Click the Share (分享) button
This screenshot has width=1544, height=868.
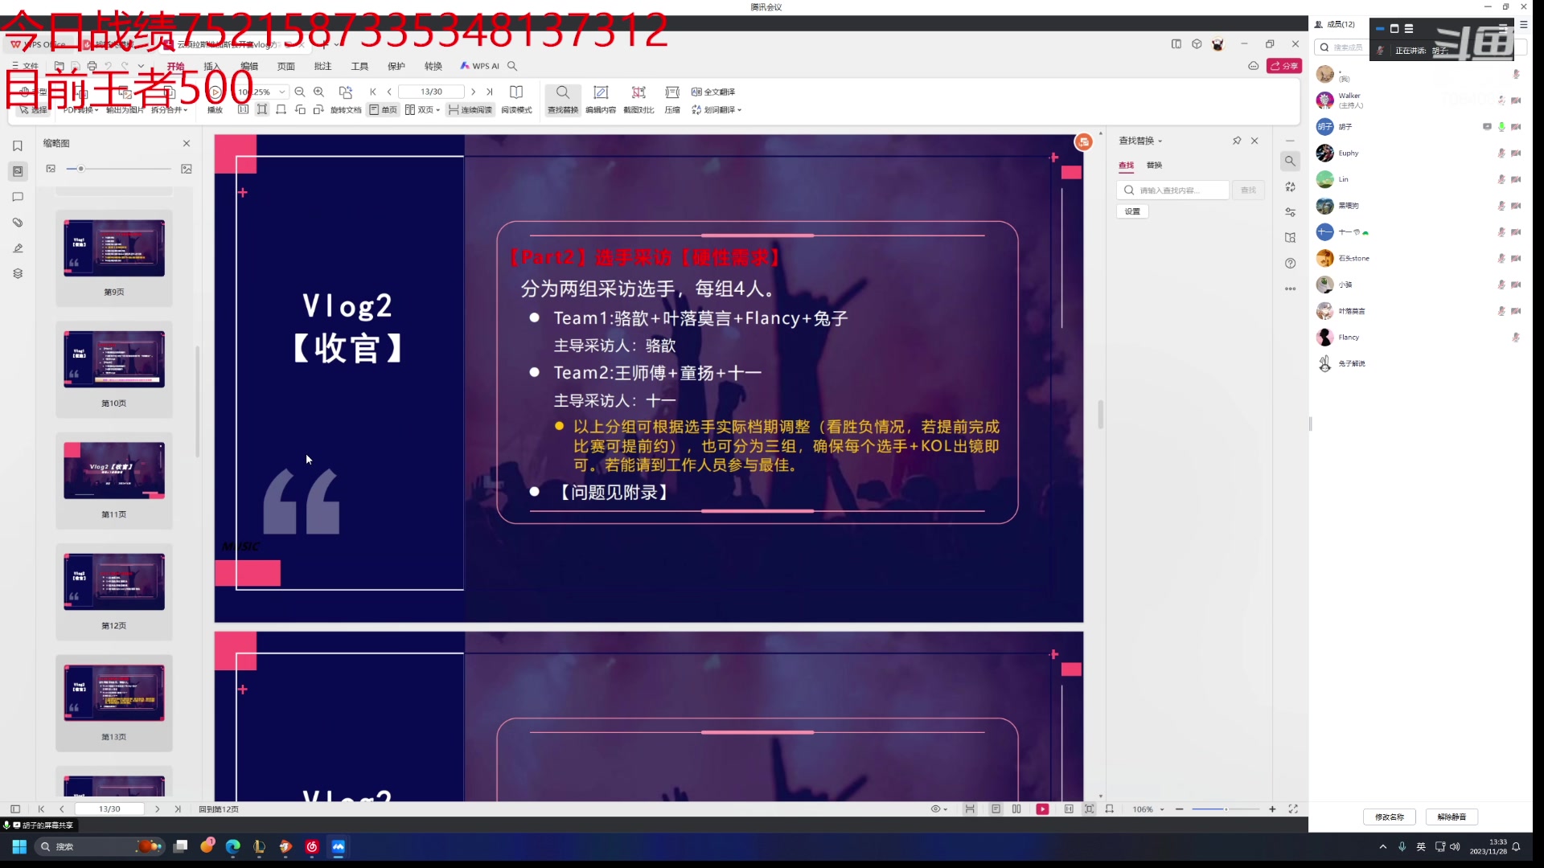(1284, 66)
